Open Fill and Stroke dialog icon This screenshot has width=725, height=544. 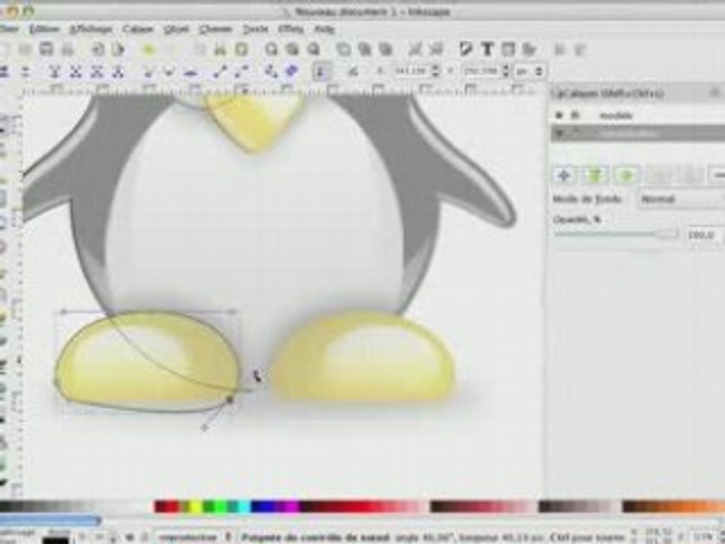click(466, 49)
